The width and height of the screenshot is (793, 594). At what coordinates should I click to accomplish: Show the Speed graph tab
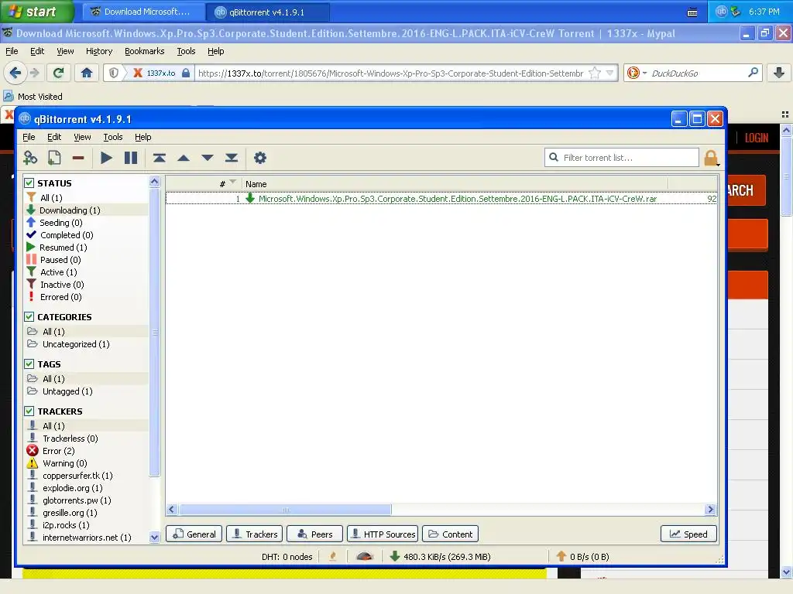tap(688, 534)
